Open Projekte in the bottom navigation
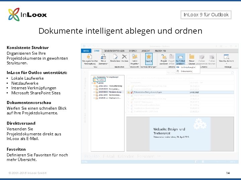Screen dimensions: 241x180 tap(92, 156)
